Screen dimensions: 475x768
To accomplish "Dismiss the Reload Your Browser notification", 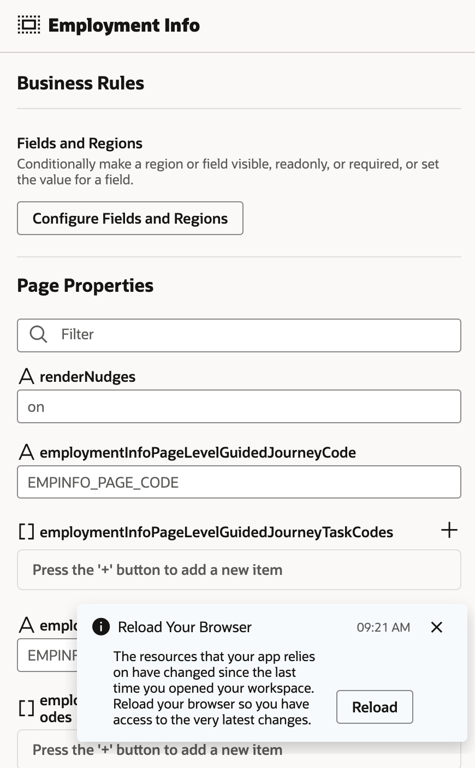I will [x=436, y=627].
